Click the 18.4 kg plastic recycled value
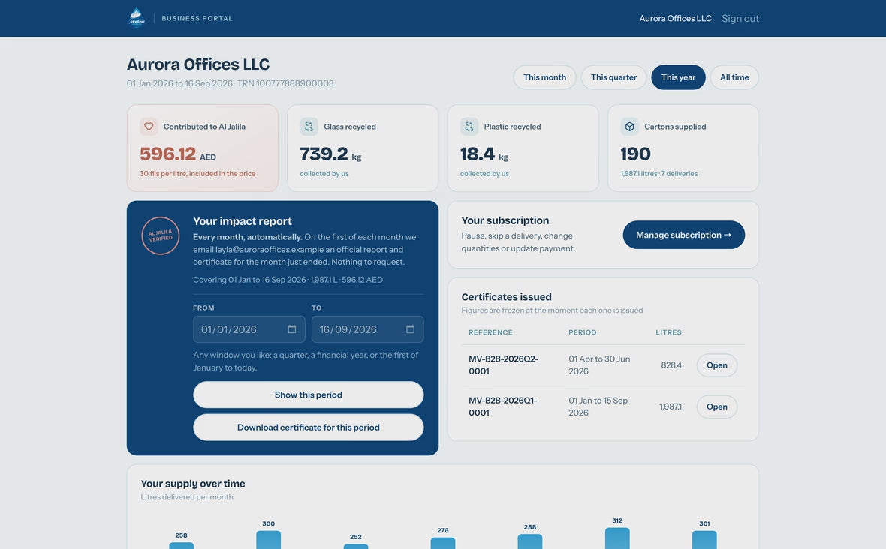Image resolution: width=886 pixels, height=549 pixels. coord(484,154)
